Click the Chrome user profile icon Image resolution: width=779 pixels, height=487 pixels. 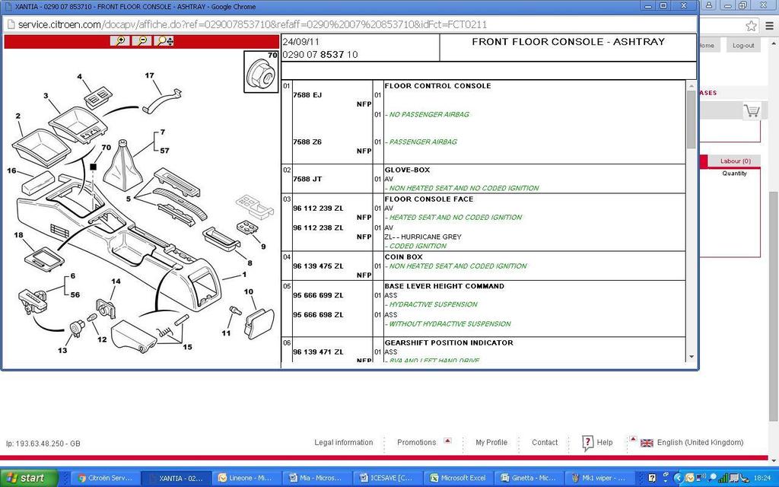point(709,5)
